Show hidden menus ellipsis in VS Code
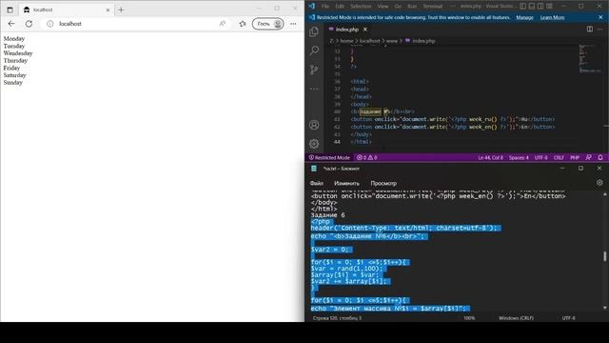This screenshot has height=343, width=609. [453, 6]
